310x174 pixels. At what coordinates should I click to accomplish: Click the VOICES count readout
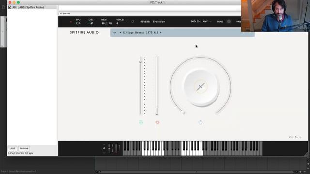tap(120, 21)
